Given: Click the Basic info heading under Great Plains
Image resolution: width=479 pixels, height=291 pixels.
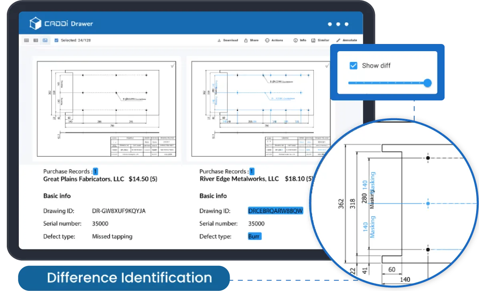Looking at the screenshot, I should click(x=57, y=196).
